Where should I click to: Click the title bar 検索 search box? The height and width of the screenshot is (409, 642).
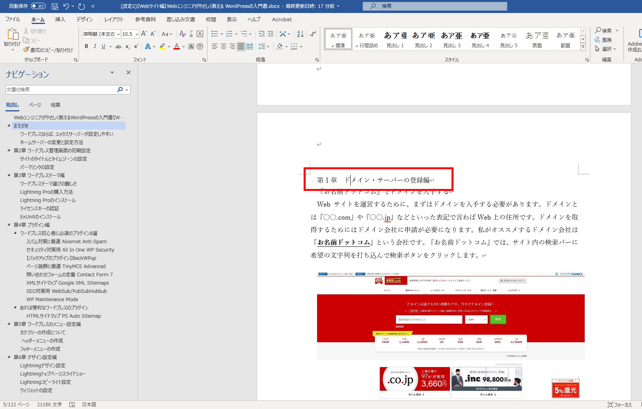[x=435, y=6]
